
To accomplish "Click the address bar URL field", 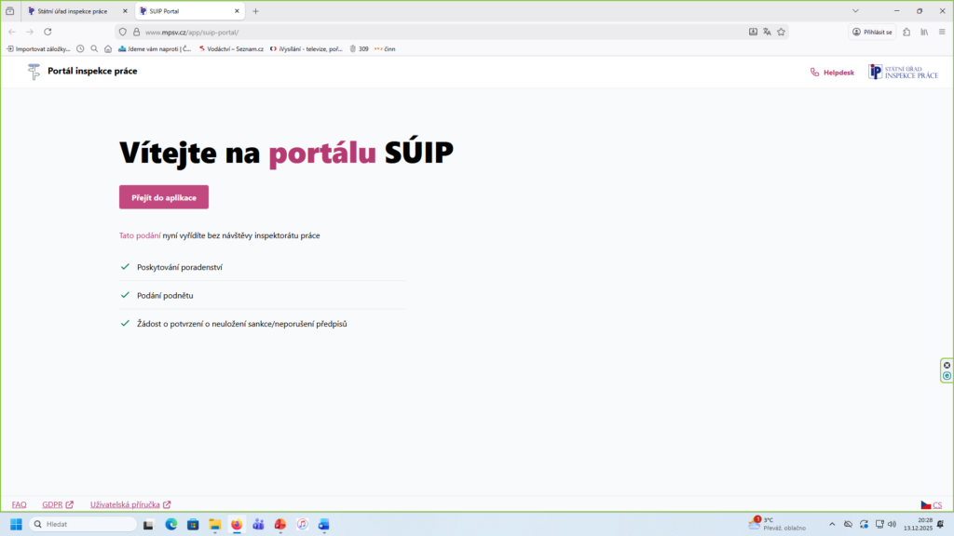I will pos(419,32).
